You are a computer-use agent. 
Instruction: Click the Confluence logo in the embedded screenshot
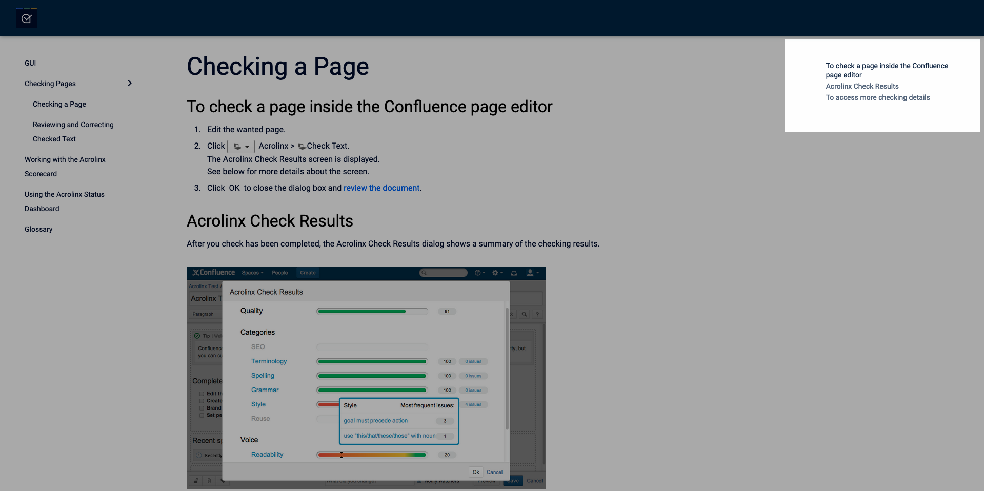[213, 273]
